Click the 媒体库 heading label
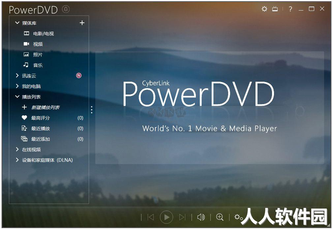333x229 pixels. (29, 23)
